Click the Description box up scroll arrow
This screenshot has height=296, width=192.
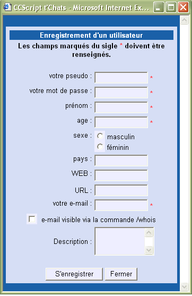(x=149, y=232)
